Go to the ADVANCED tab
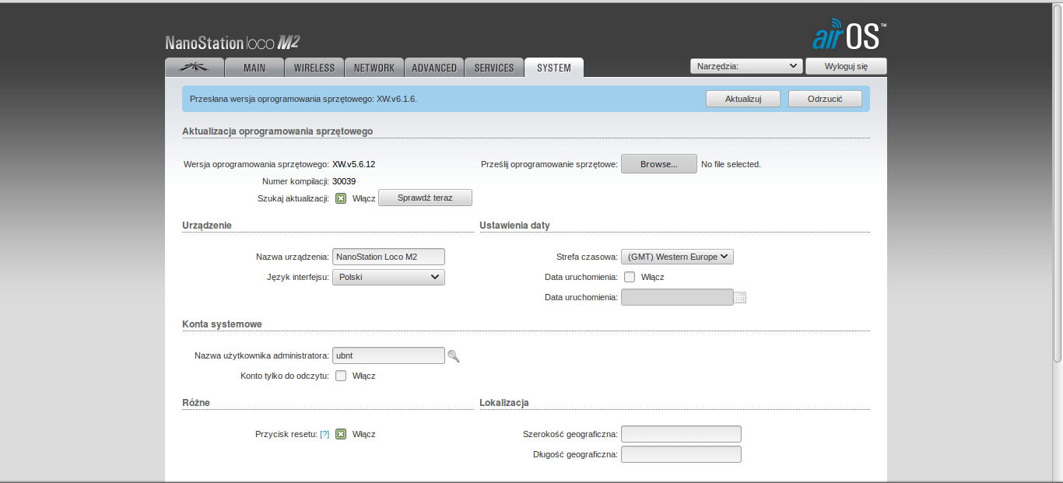This screenshot has width=1063, height=483. [434, 68]
